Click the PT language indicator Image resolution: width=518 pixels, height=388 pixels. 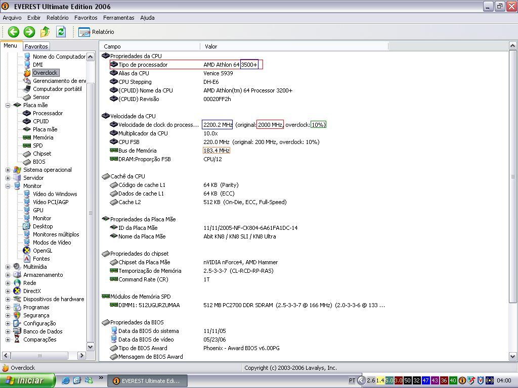tap(352, 381)
